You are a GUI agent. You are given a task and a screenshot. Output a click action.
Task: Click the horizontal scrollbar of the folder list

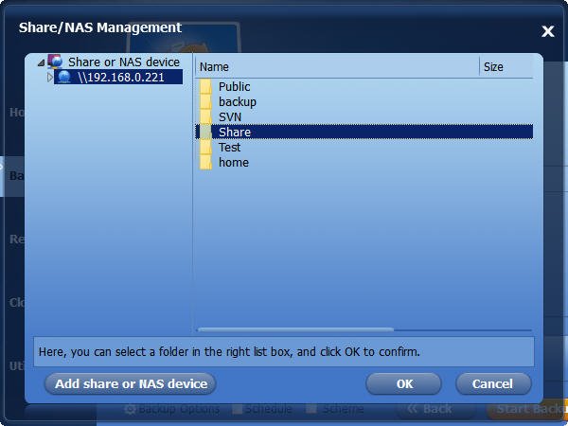point(295,329)
